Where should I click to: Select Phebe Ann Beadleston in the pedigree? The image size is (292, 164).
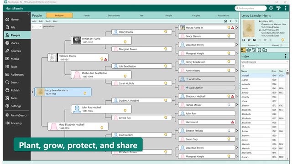coord(101,75)
